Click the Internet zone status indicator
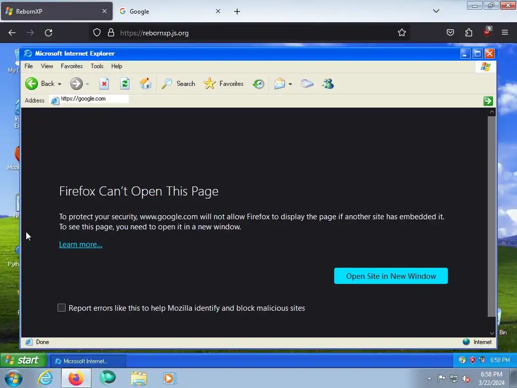The width and height of the screenshot is (517, 388). [x=477, y=342]
